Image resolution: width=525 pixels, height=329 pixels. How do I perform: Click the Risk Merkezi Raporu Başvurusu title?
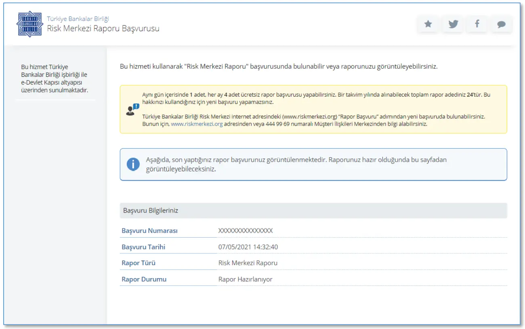103,28
